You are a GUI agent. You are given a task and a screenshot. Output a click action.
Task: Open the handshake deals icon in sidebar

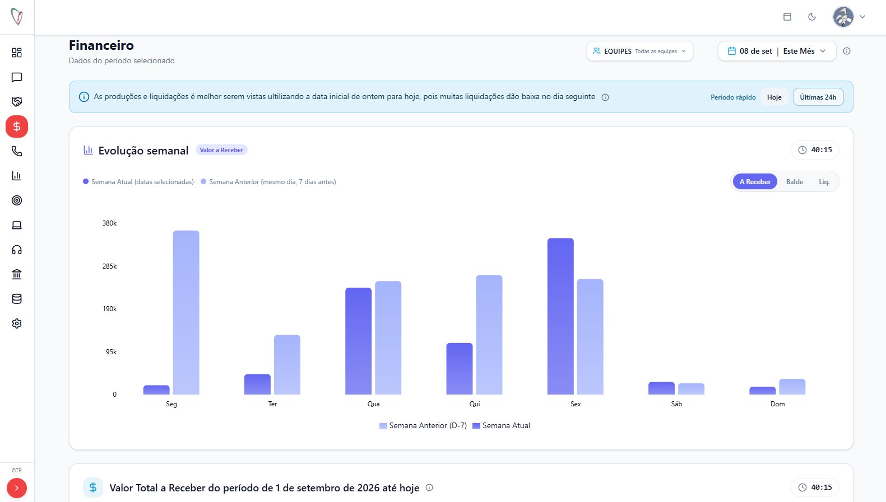(17, 102)
